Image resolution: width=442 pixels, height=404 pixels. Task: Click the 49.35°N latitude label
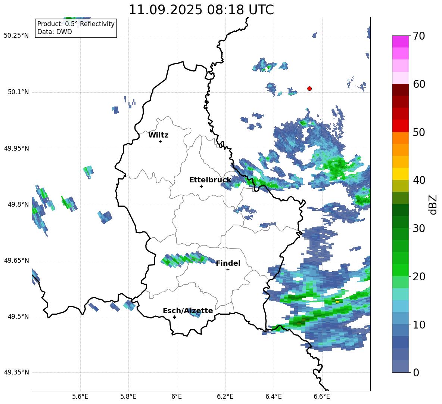[16, 372]
